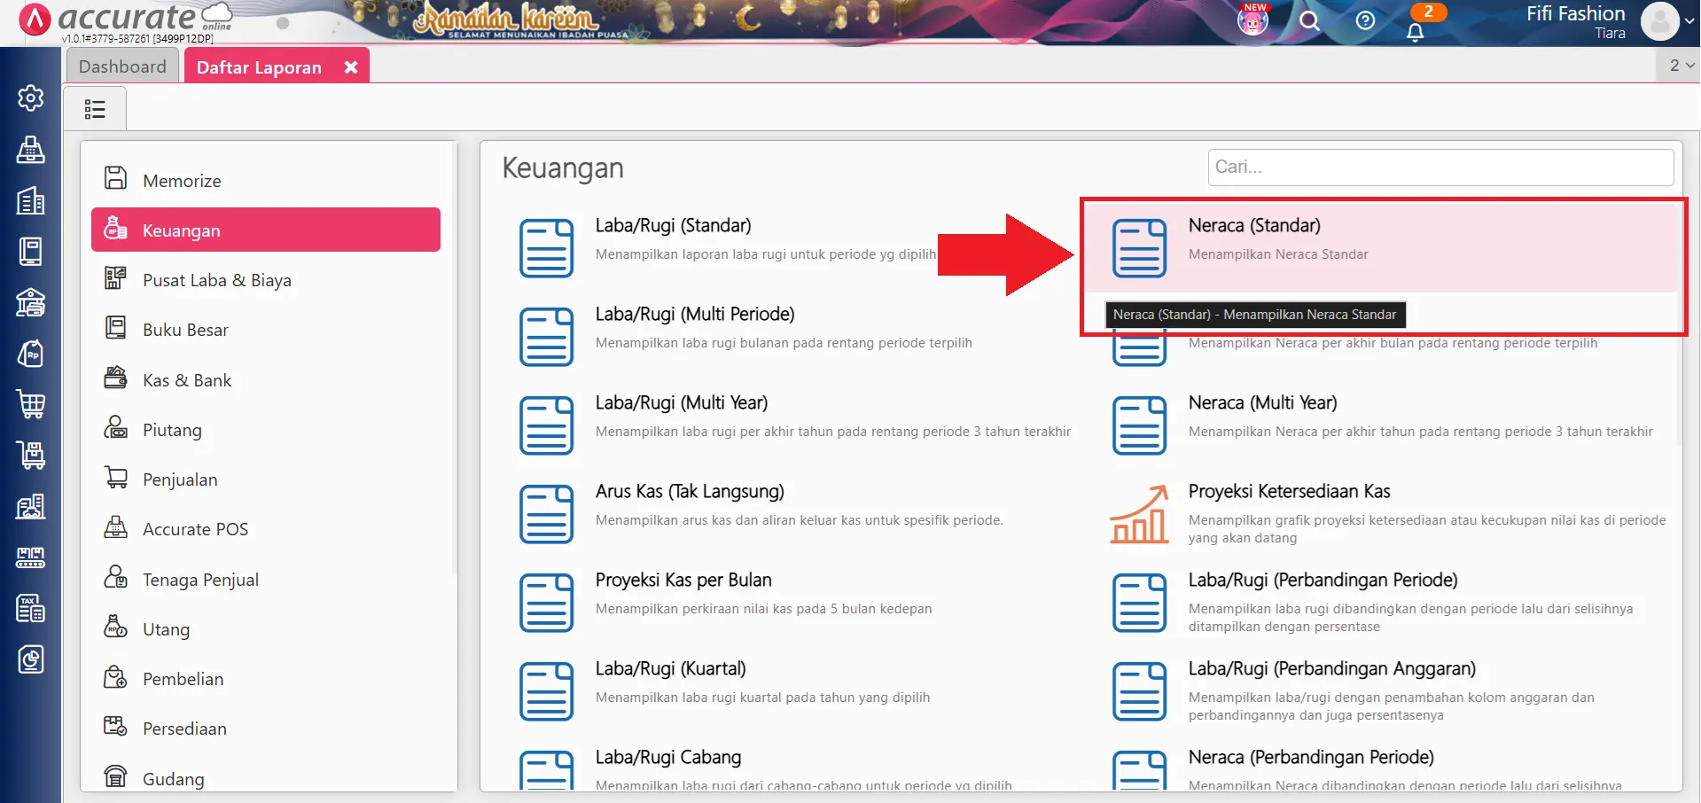Toggle the report list layout icon
Viewport: 1701px width, 803px height.
click(95, 107)
